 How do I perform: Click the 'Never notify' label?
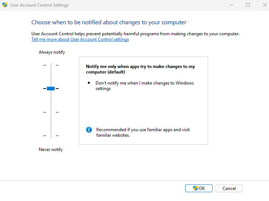coord(51,150)
